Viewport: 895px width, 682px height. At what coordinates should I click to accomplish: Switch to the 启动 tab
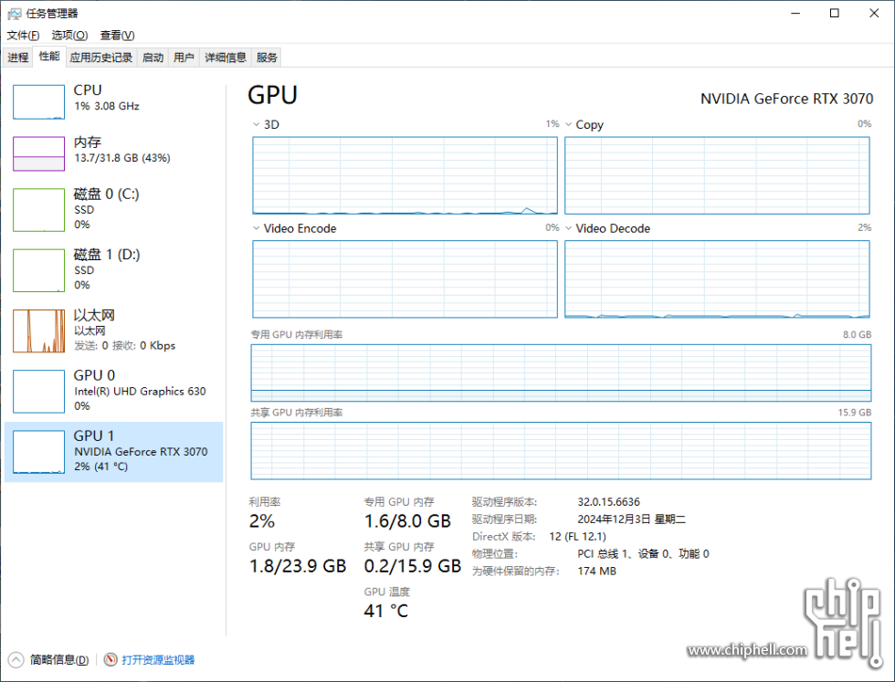153,58
